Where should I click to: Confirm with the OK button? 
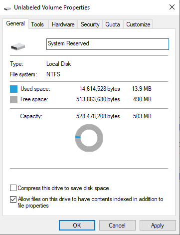click(x=77, y=226)
